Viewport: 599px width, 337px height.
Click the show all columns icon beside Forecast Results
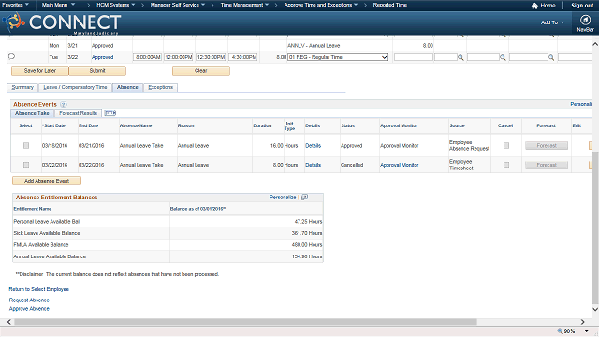[x=110, y=113]
